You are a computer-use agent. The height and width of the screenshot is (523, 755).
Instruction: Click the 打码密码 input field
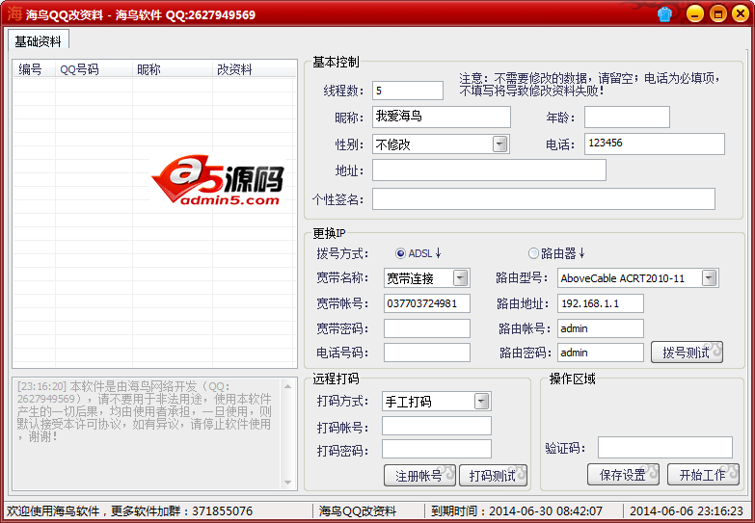click(x=437, y=449)
